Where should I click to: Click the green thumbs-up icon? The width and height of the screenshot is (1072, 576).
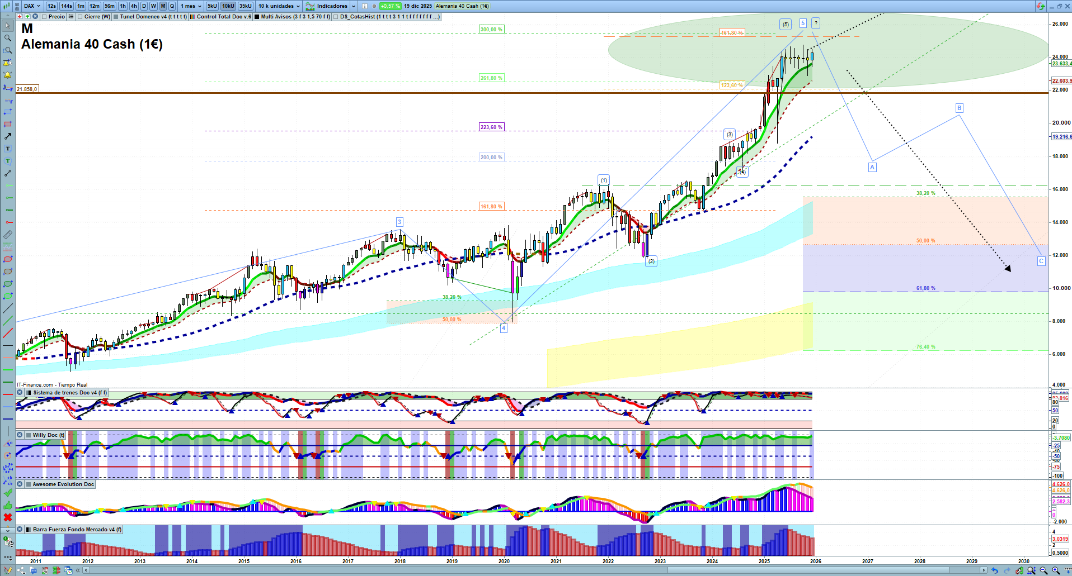point(8,505)
